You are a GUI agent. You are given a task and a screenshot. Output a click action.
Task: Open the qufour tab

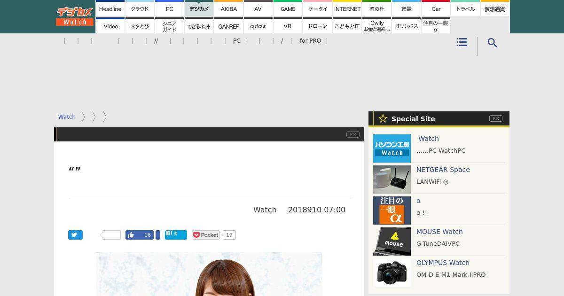[258, 26]
